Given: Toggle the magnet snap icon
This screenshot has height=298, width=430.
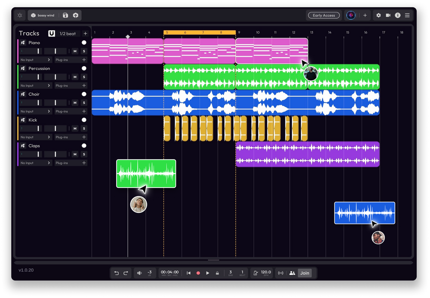Looking at the screenshot, I should [x=52, y=34].
